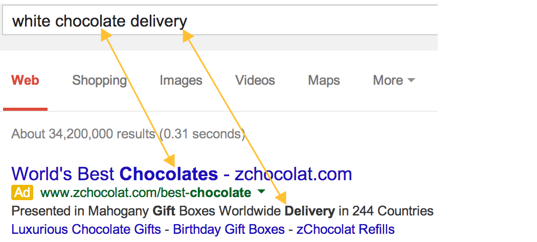Follow the zChocolat Refills sitelink
The height and width of the screenshot is (242, 537).
(x=346, y=229)
